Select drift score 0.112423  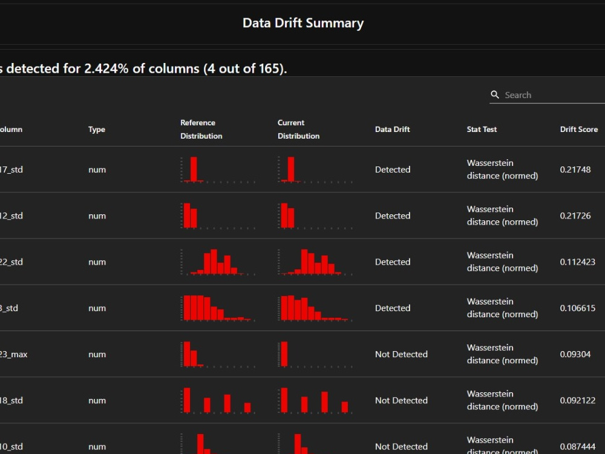577,262
